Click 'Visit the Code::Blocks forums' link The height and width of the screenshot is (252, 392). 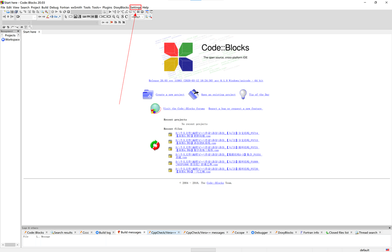(184, 109)
